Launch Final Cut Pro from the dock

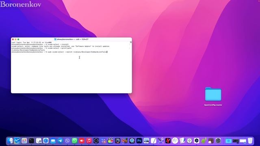click(x=110, y=141)
